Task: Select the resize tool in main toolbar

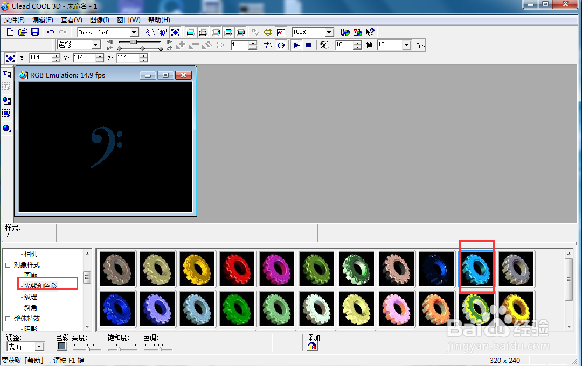Action: [175, 32]
